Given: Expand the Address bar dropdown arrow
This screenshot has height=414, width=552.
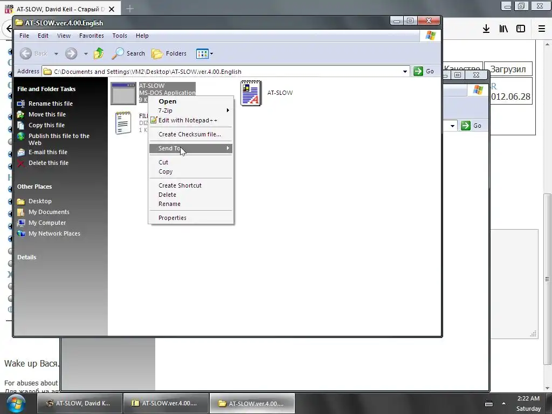Looking at the screenshot, I should point(405,72).
